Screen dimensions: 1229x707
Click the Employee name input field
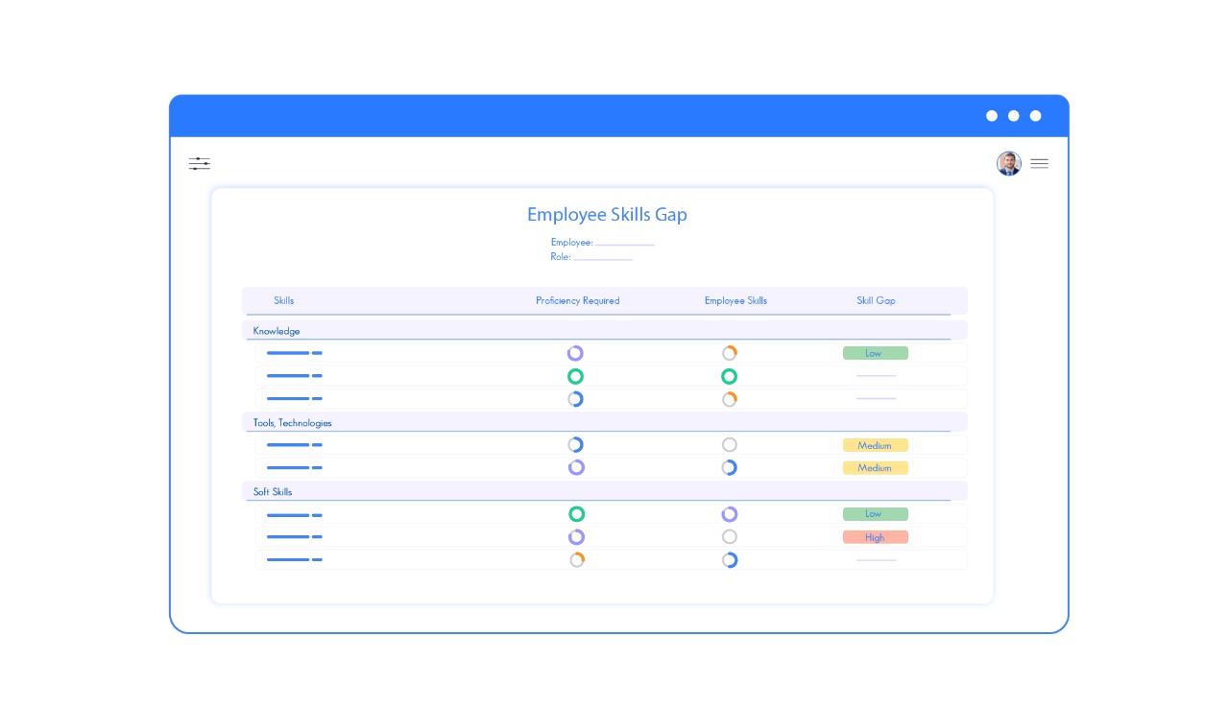click(x=625, y=243)
